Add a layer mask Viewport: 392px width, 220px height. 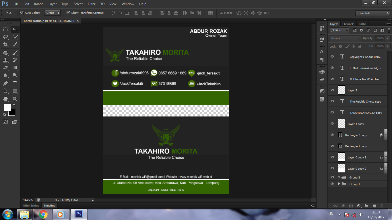tap(351, 206)
